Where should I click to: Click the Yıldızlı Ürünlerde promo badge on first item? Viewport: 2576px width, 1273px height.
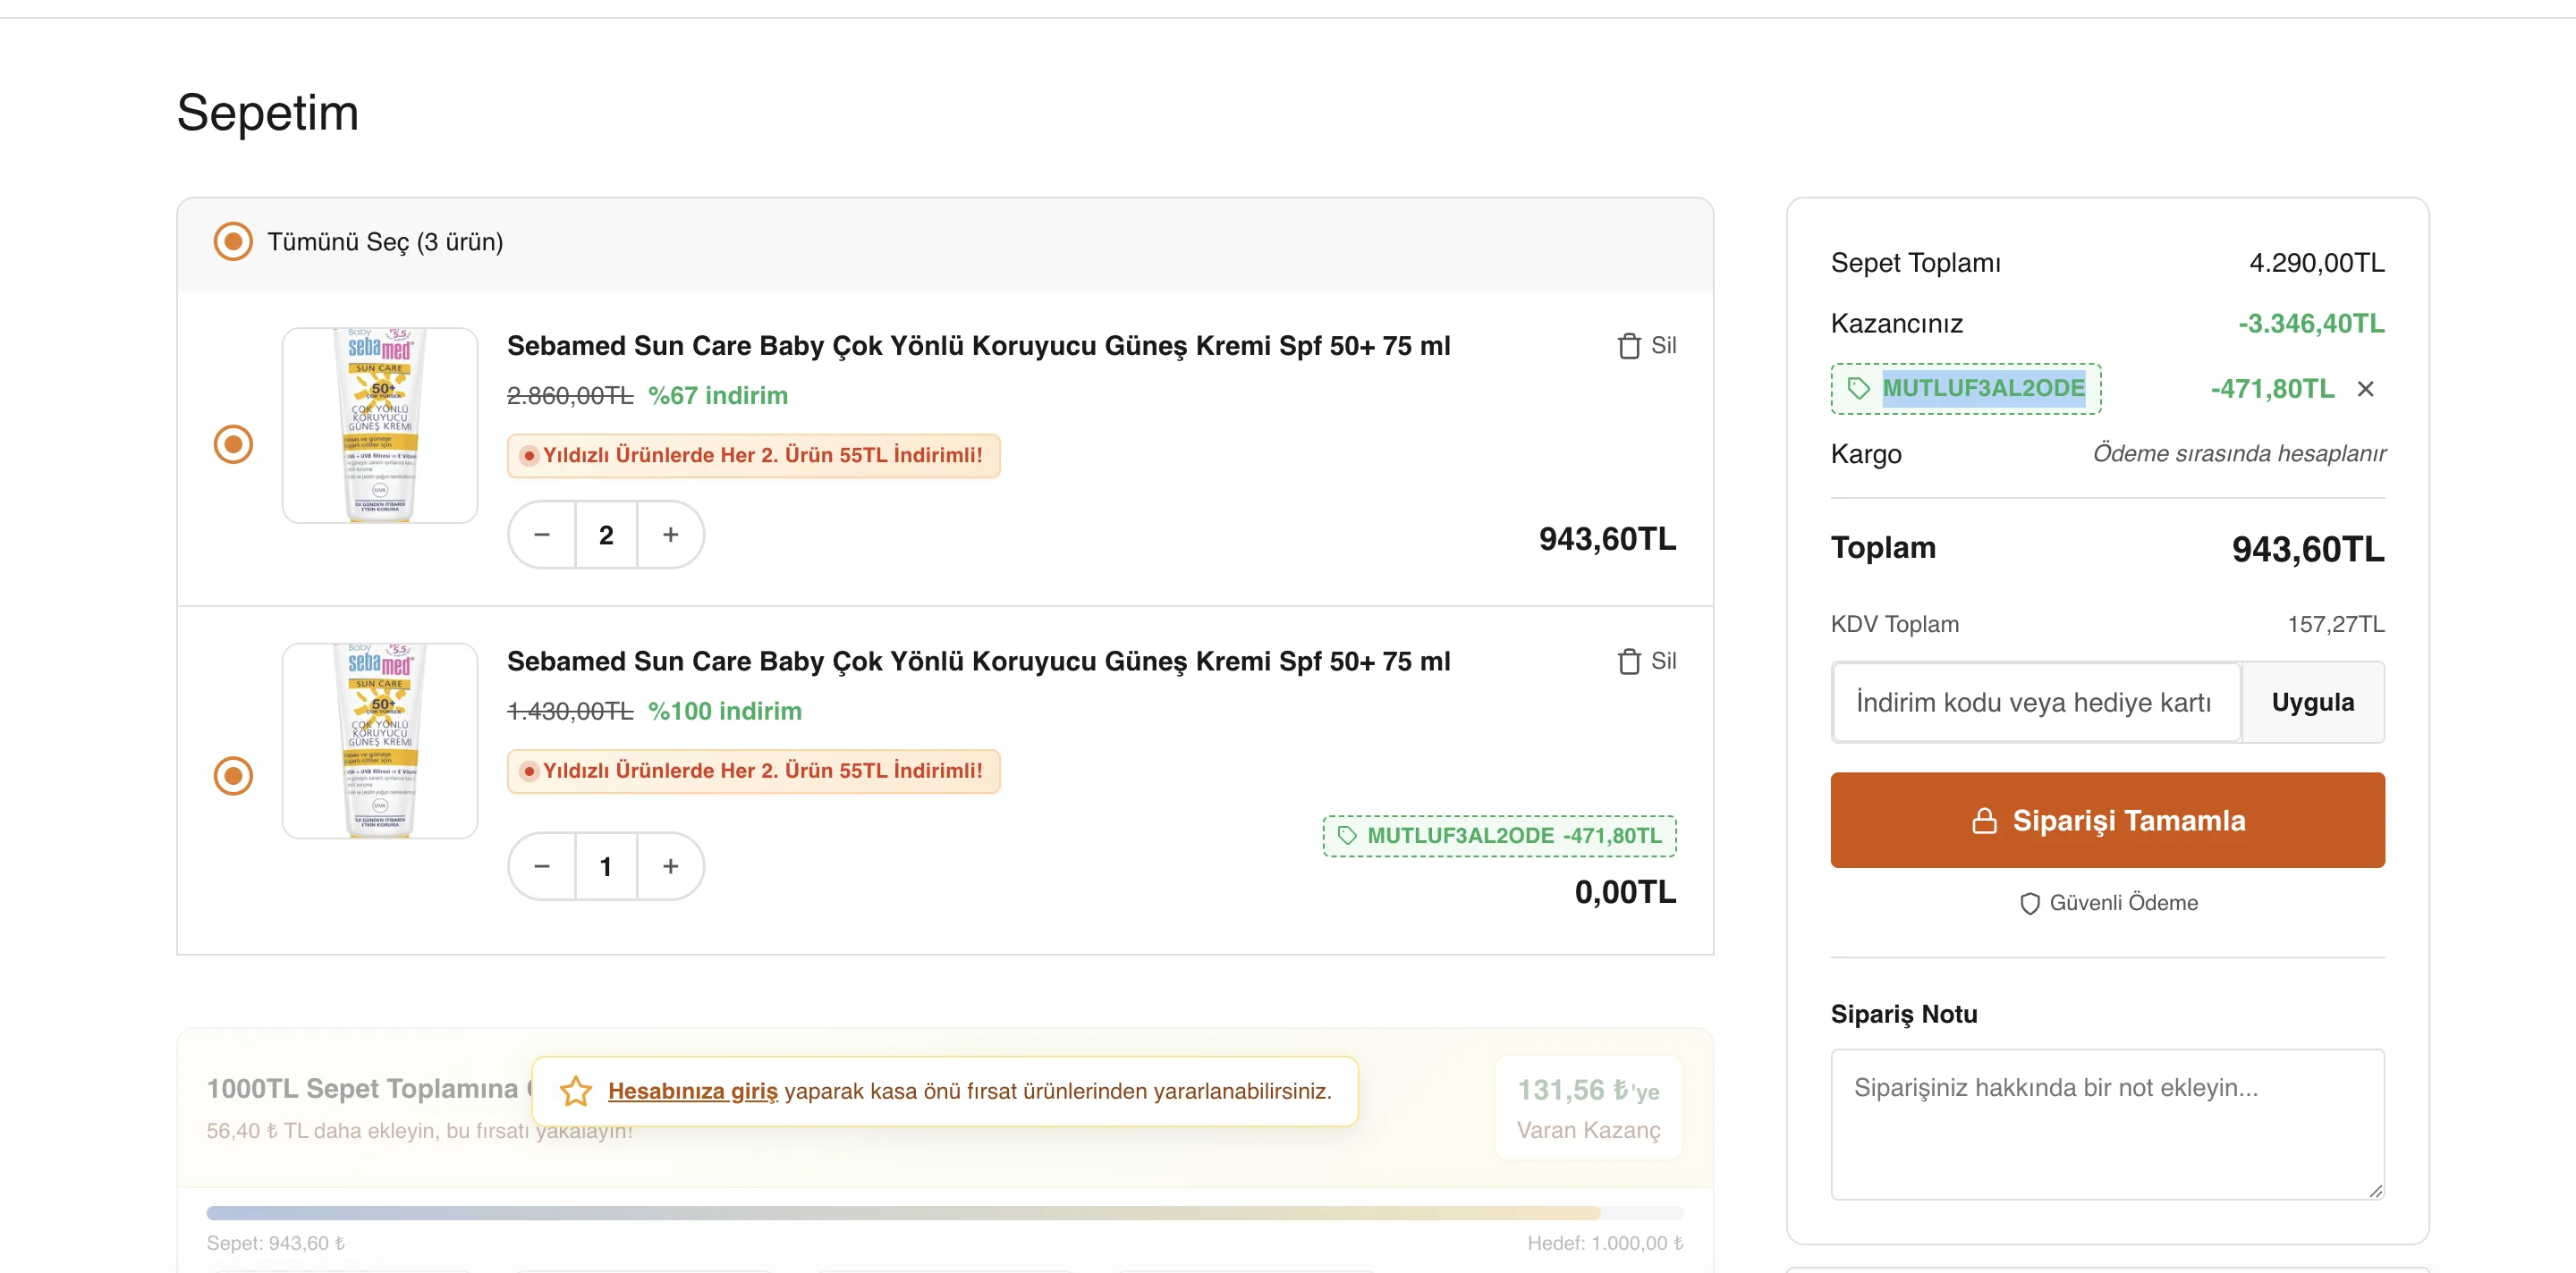tap(753, 456)
